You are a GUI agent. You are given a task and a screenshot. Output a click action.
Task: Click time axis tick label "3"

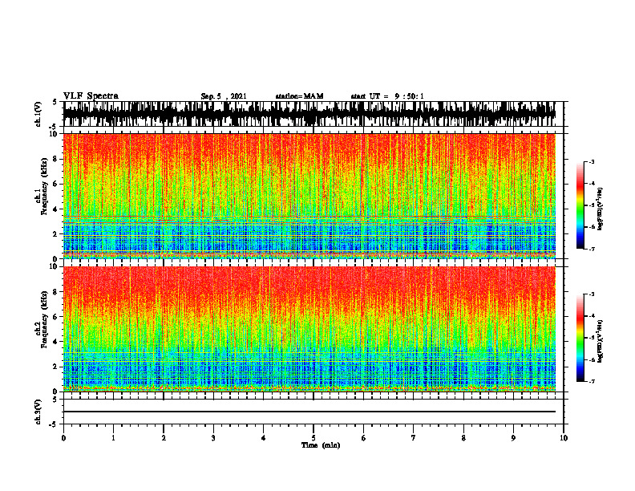pyautogui.click(x=213, y=438)
